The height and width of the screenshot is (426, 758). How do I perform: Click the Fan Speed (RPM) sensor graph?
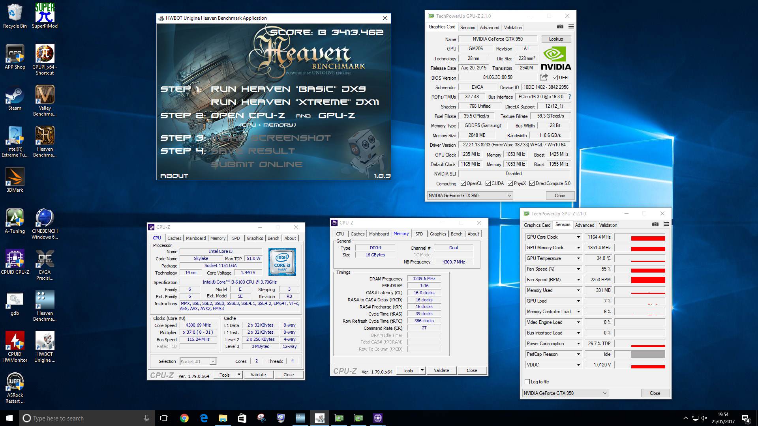pyautogui.click(x=640, y=280)
